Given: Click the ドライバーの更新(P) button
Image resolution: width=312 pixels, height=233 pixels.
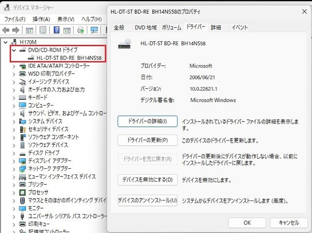Looking at the screenshot, I should (147, 140).
